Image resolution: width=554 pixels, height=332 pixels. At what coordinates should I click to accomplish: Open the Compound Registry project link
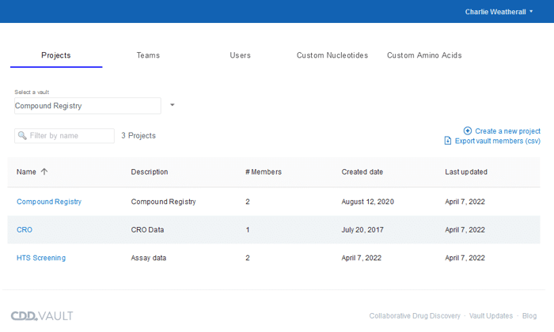(49, 202)
